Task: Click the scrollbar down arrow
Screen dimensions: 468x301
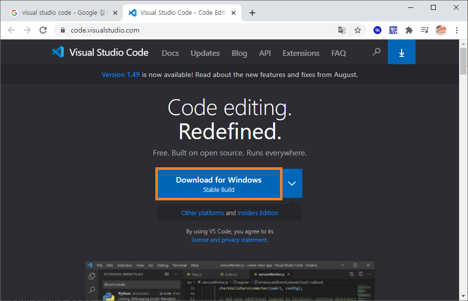Action: pyautogui.click(x=463, y=296)
